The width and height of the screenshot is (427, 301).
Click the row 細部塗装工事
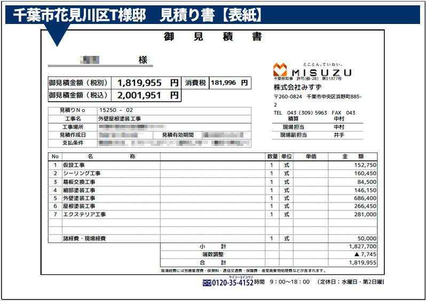(212, 190)
